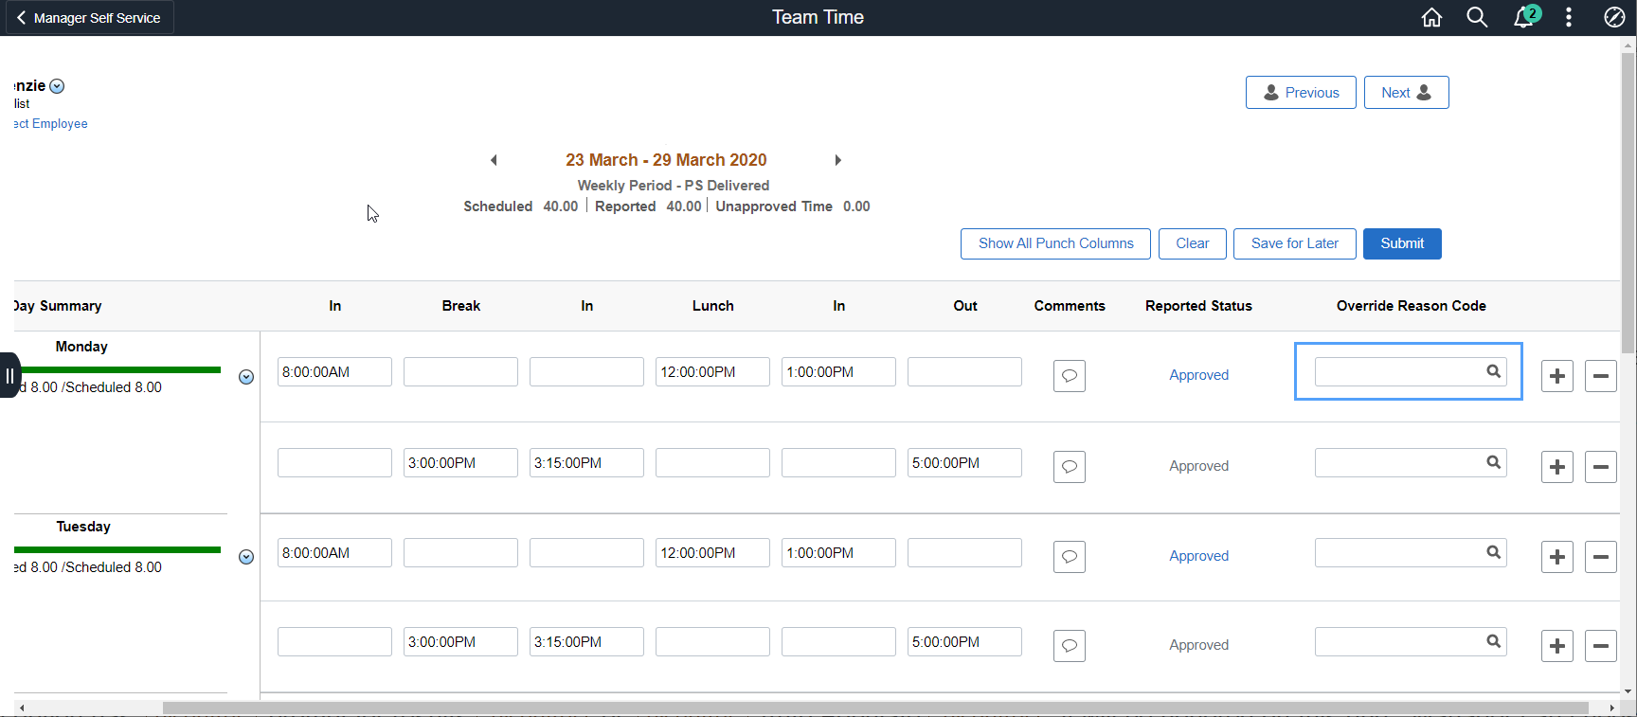
Task: Click the Comments column header
Action: click(1070, 306)
